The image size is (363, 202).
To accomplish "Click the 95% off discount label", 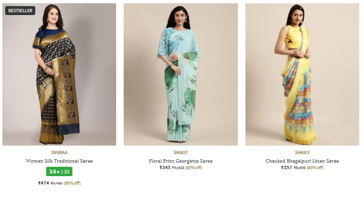I will point(72,183).
